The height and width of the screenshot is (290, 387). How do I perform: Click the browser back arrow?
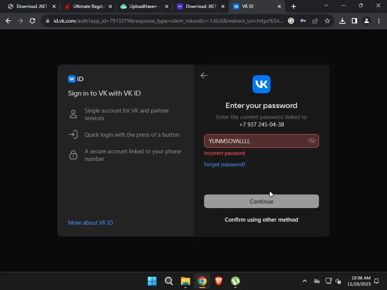(8, 21)
